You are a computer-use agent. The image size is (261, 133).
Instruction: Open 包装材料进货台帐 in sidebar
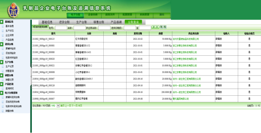point(14,106)
